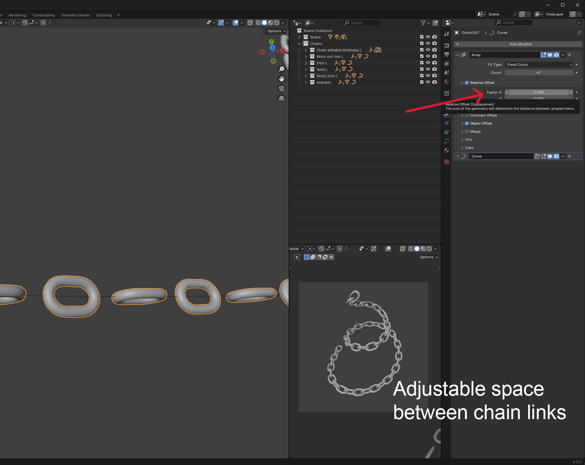Screen dimensions: 585x465
Task: Open the Tool properties tab
Action: pos(447,34)
